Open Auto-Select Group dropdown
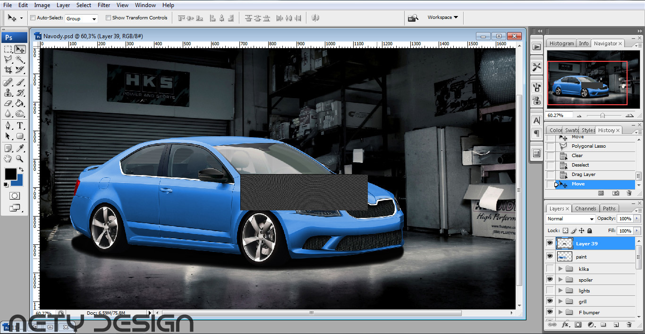This screenshot has height=334, width=645. [x=81, y=18]
